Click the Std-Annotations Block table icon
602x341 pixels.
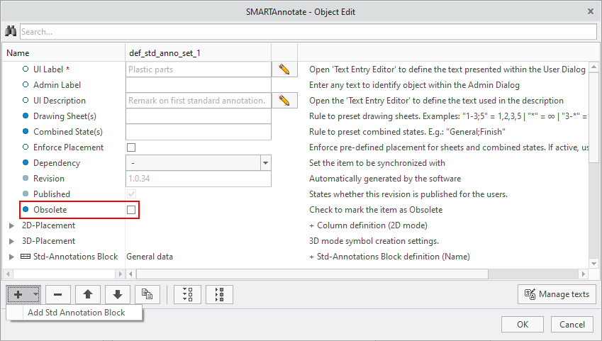point(26,257)
